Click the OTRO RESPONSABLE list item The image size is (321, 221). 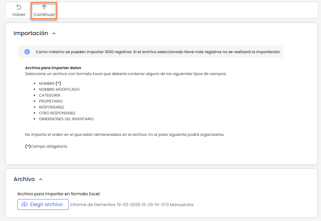click(57, 113)
